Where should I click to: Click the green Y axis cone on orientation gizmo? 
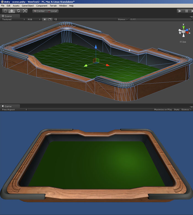(x=184, y=27)
